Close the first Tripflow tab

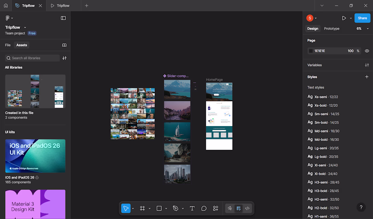[40, 5]
